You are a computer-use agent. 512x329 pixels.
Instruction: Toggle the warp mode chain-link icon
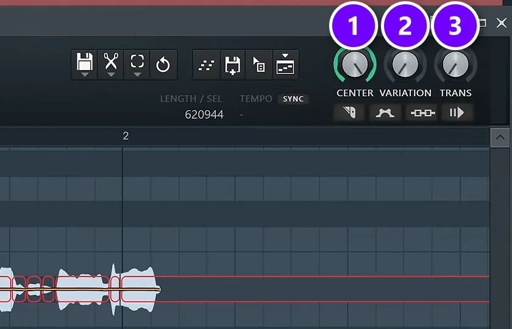422,113
